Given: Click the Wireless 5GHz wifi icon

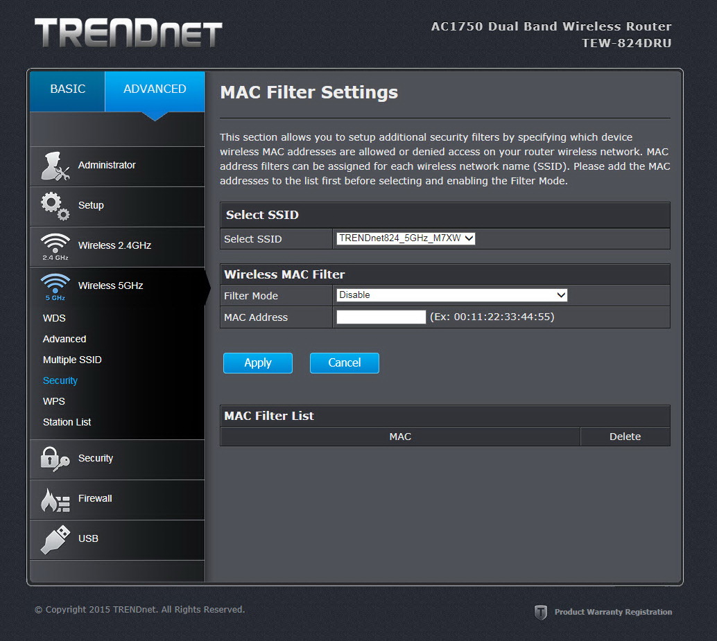Looking at the screenshot, I should coord(55,287).
